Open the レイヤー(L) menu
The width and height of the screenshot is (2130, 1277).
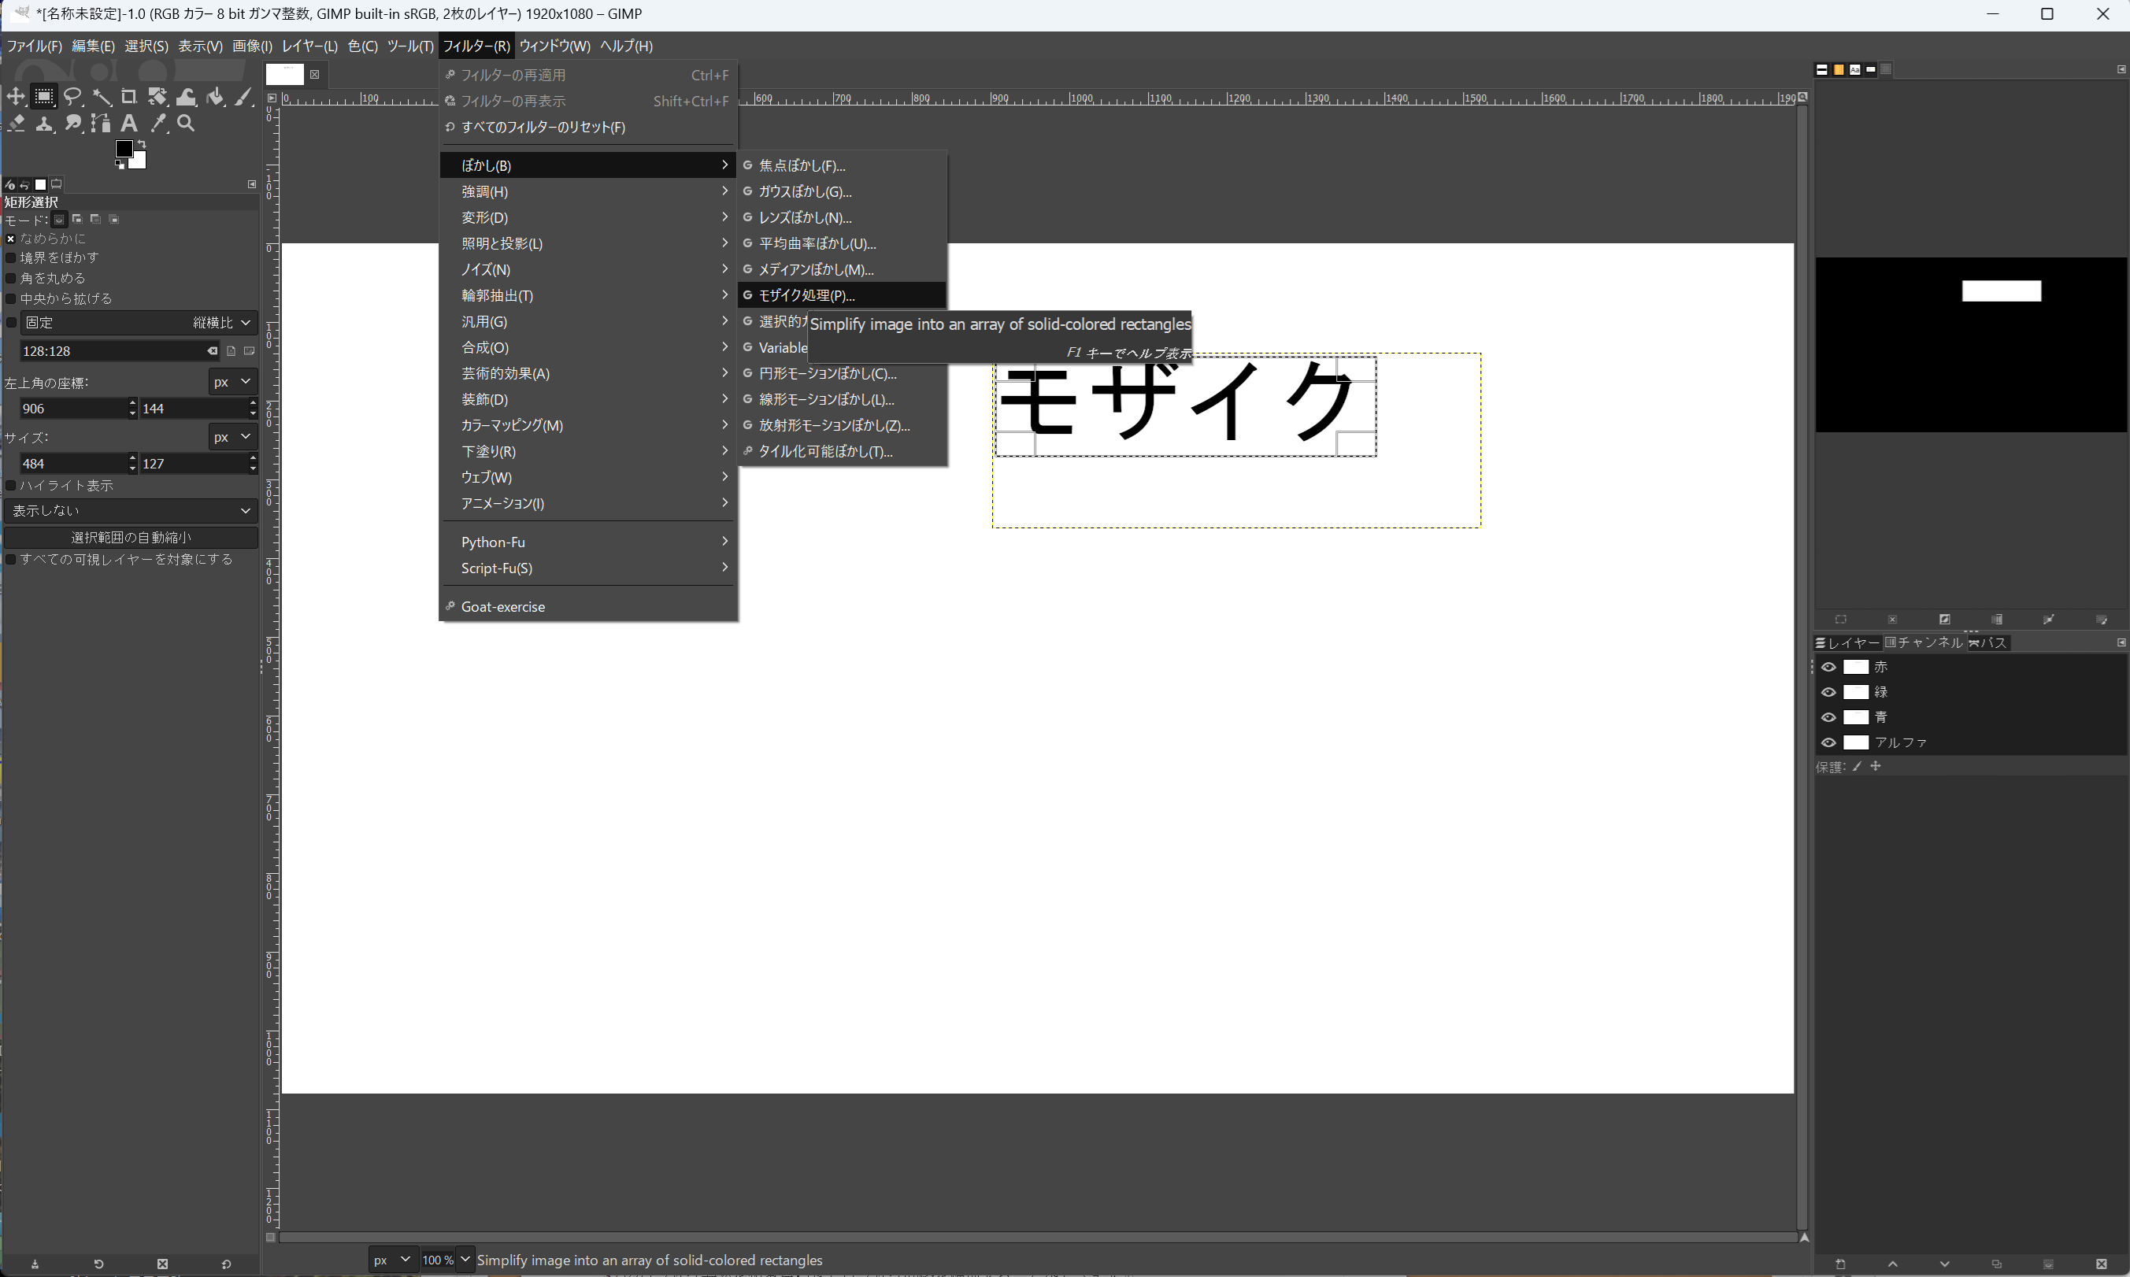point(309,46)
